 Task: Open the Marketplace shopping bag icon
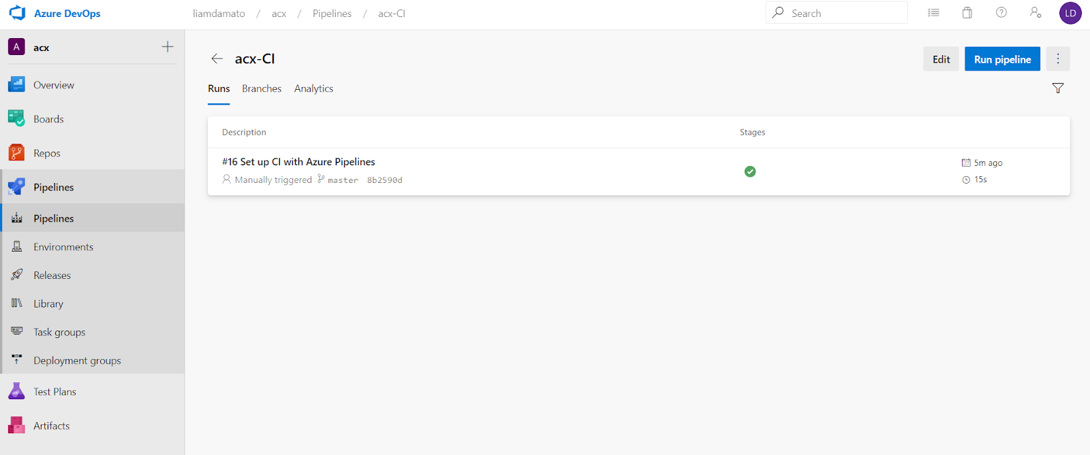(967, 13)
